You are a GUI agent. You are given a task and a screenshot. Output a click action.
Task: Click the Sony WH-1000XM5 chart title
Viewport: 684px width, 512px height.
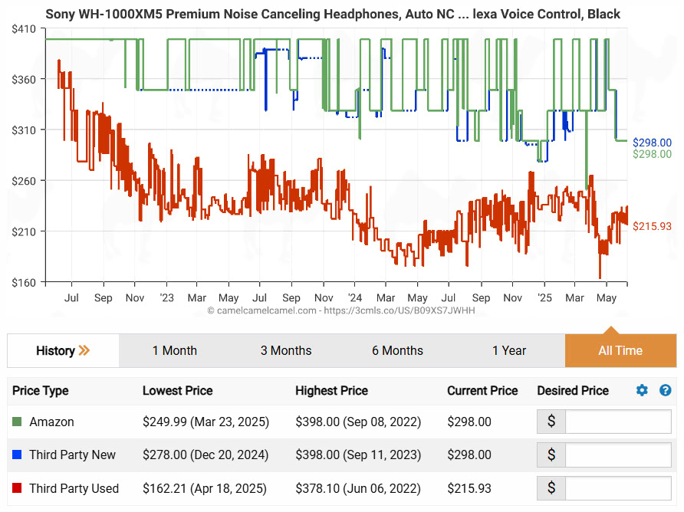[x=333, y=14]
